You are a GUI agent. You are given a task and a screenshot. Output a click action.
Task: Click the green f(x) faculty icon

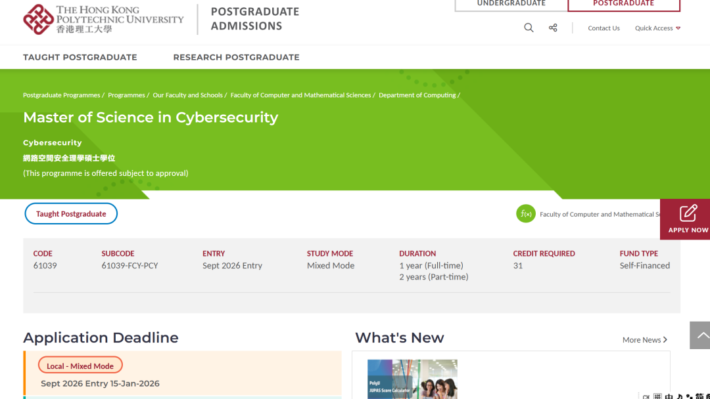(x=526, y=214)
